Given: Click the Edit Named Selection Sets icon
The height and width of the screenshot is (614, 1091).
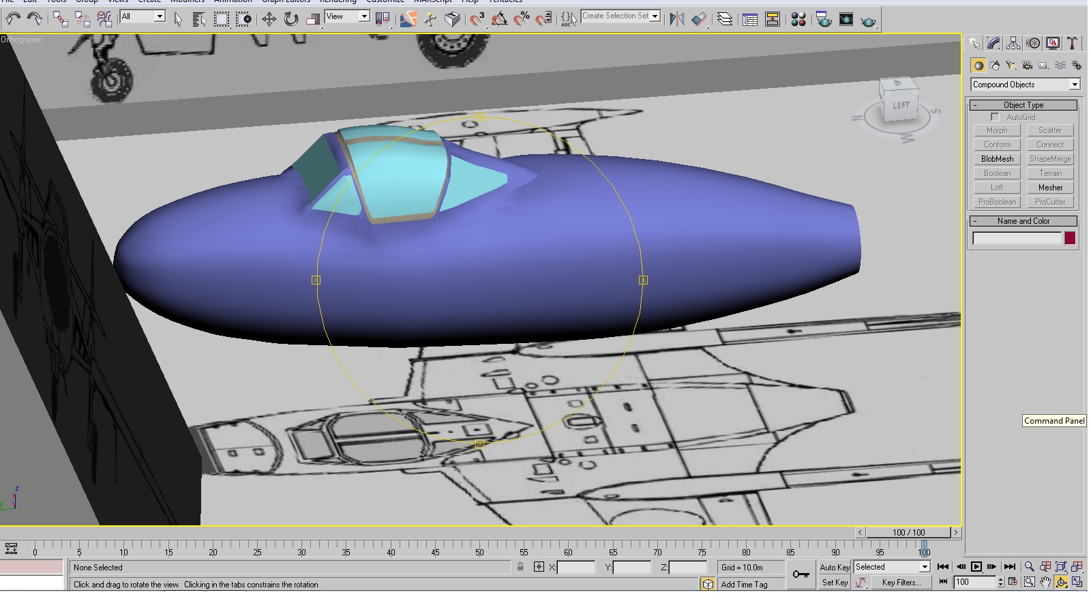Looking at the screenshot, I should [x=568, y=19].
